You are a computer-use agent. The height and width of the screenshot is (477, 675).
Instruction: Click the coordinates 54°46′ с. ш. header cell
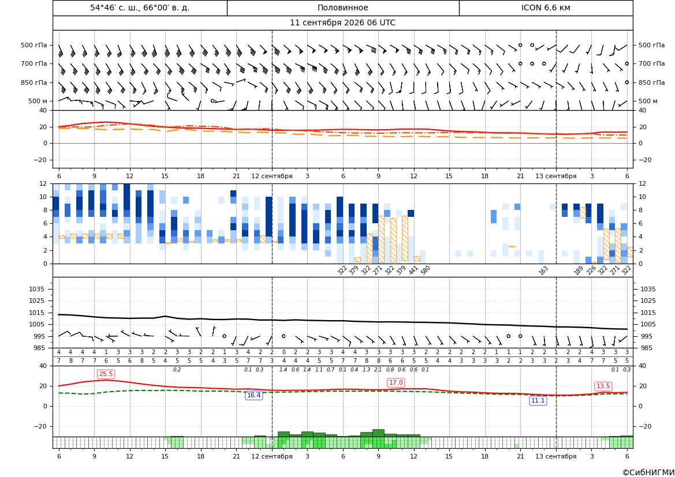[140, 7]
